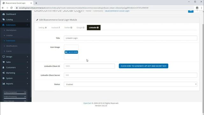Click Bluecommerce Social Login breadcrumb link
The width and height of the screenshot is (204, 115).
117,11
